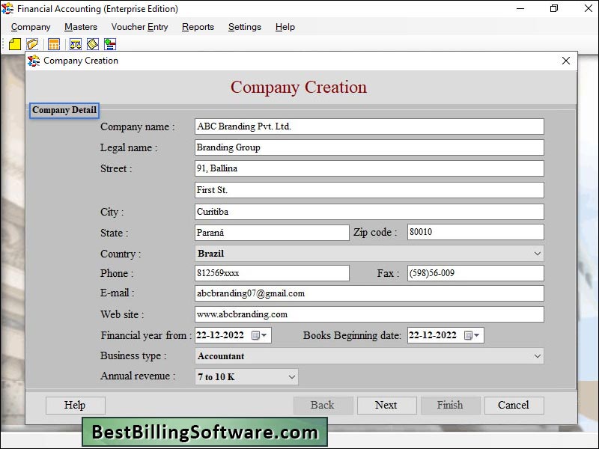
Task: Select the Company Detail tab
Action: coord(64,110)
